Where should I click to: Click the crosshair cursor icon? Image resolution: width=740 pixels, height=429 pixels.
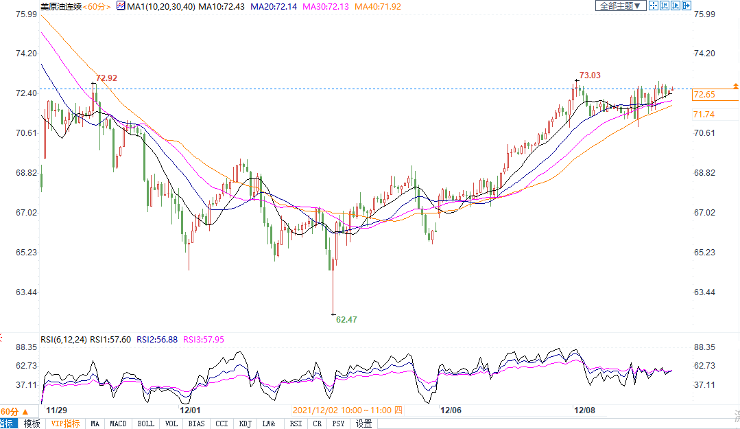pyautogui.click(x=654, y=5)
